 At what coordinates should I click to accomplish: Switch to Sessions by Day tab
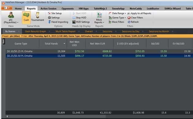pos(131,31)
